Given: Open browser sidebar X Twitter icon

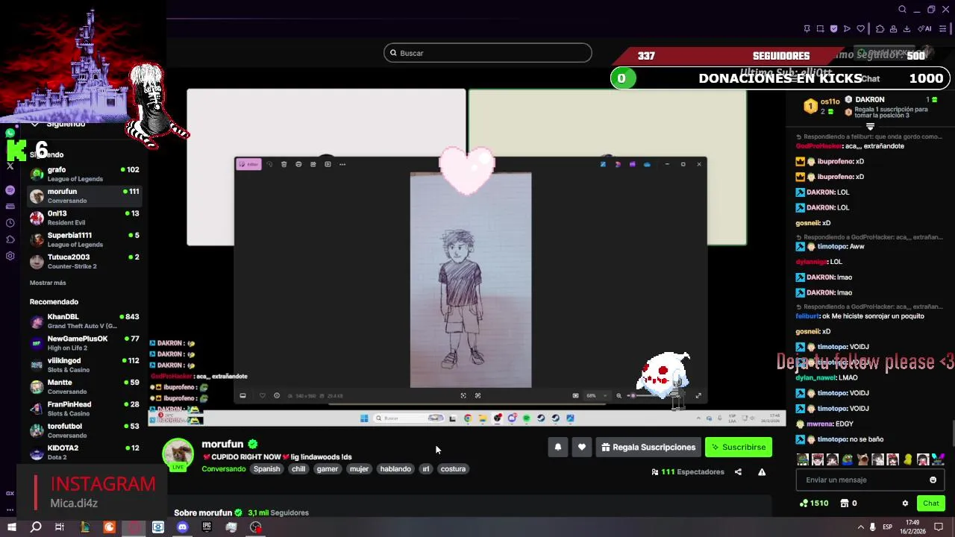Looking at the screenshot, I should (x=10, y=166).
